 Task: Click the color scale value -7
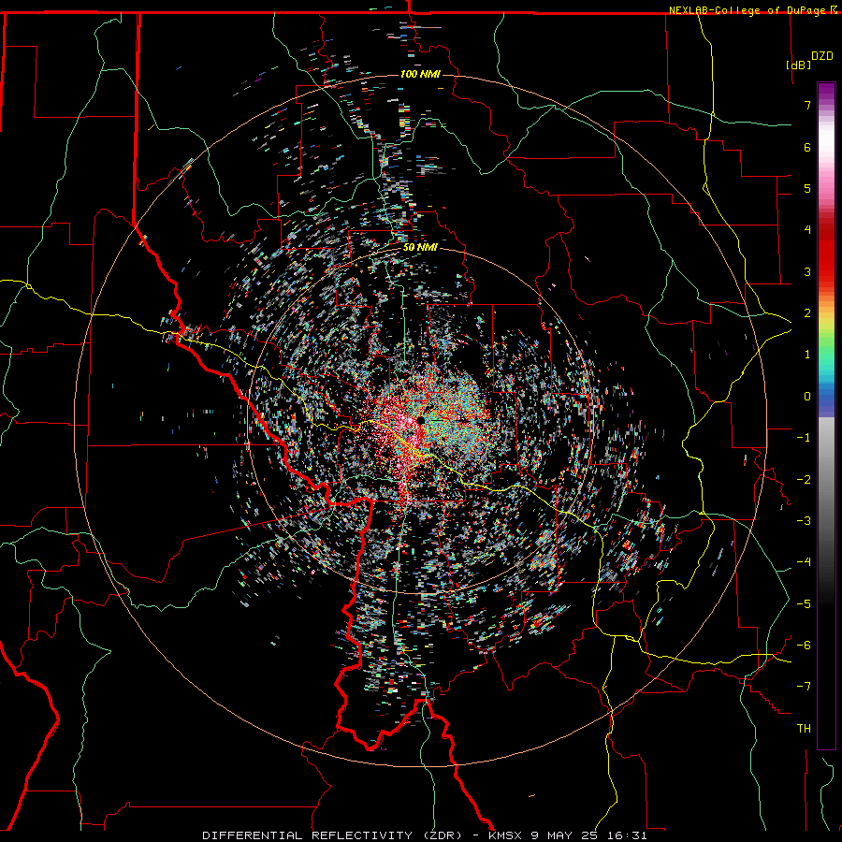[804, 687]
